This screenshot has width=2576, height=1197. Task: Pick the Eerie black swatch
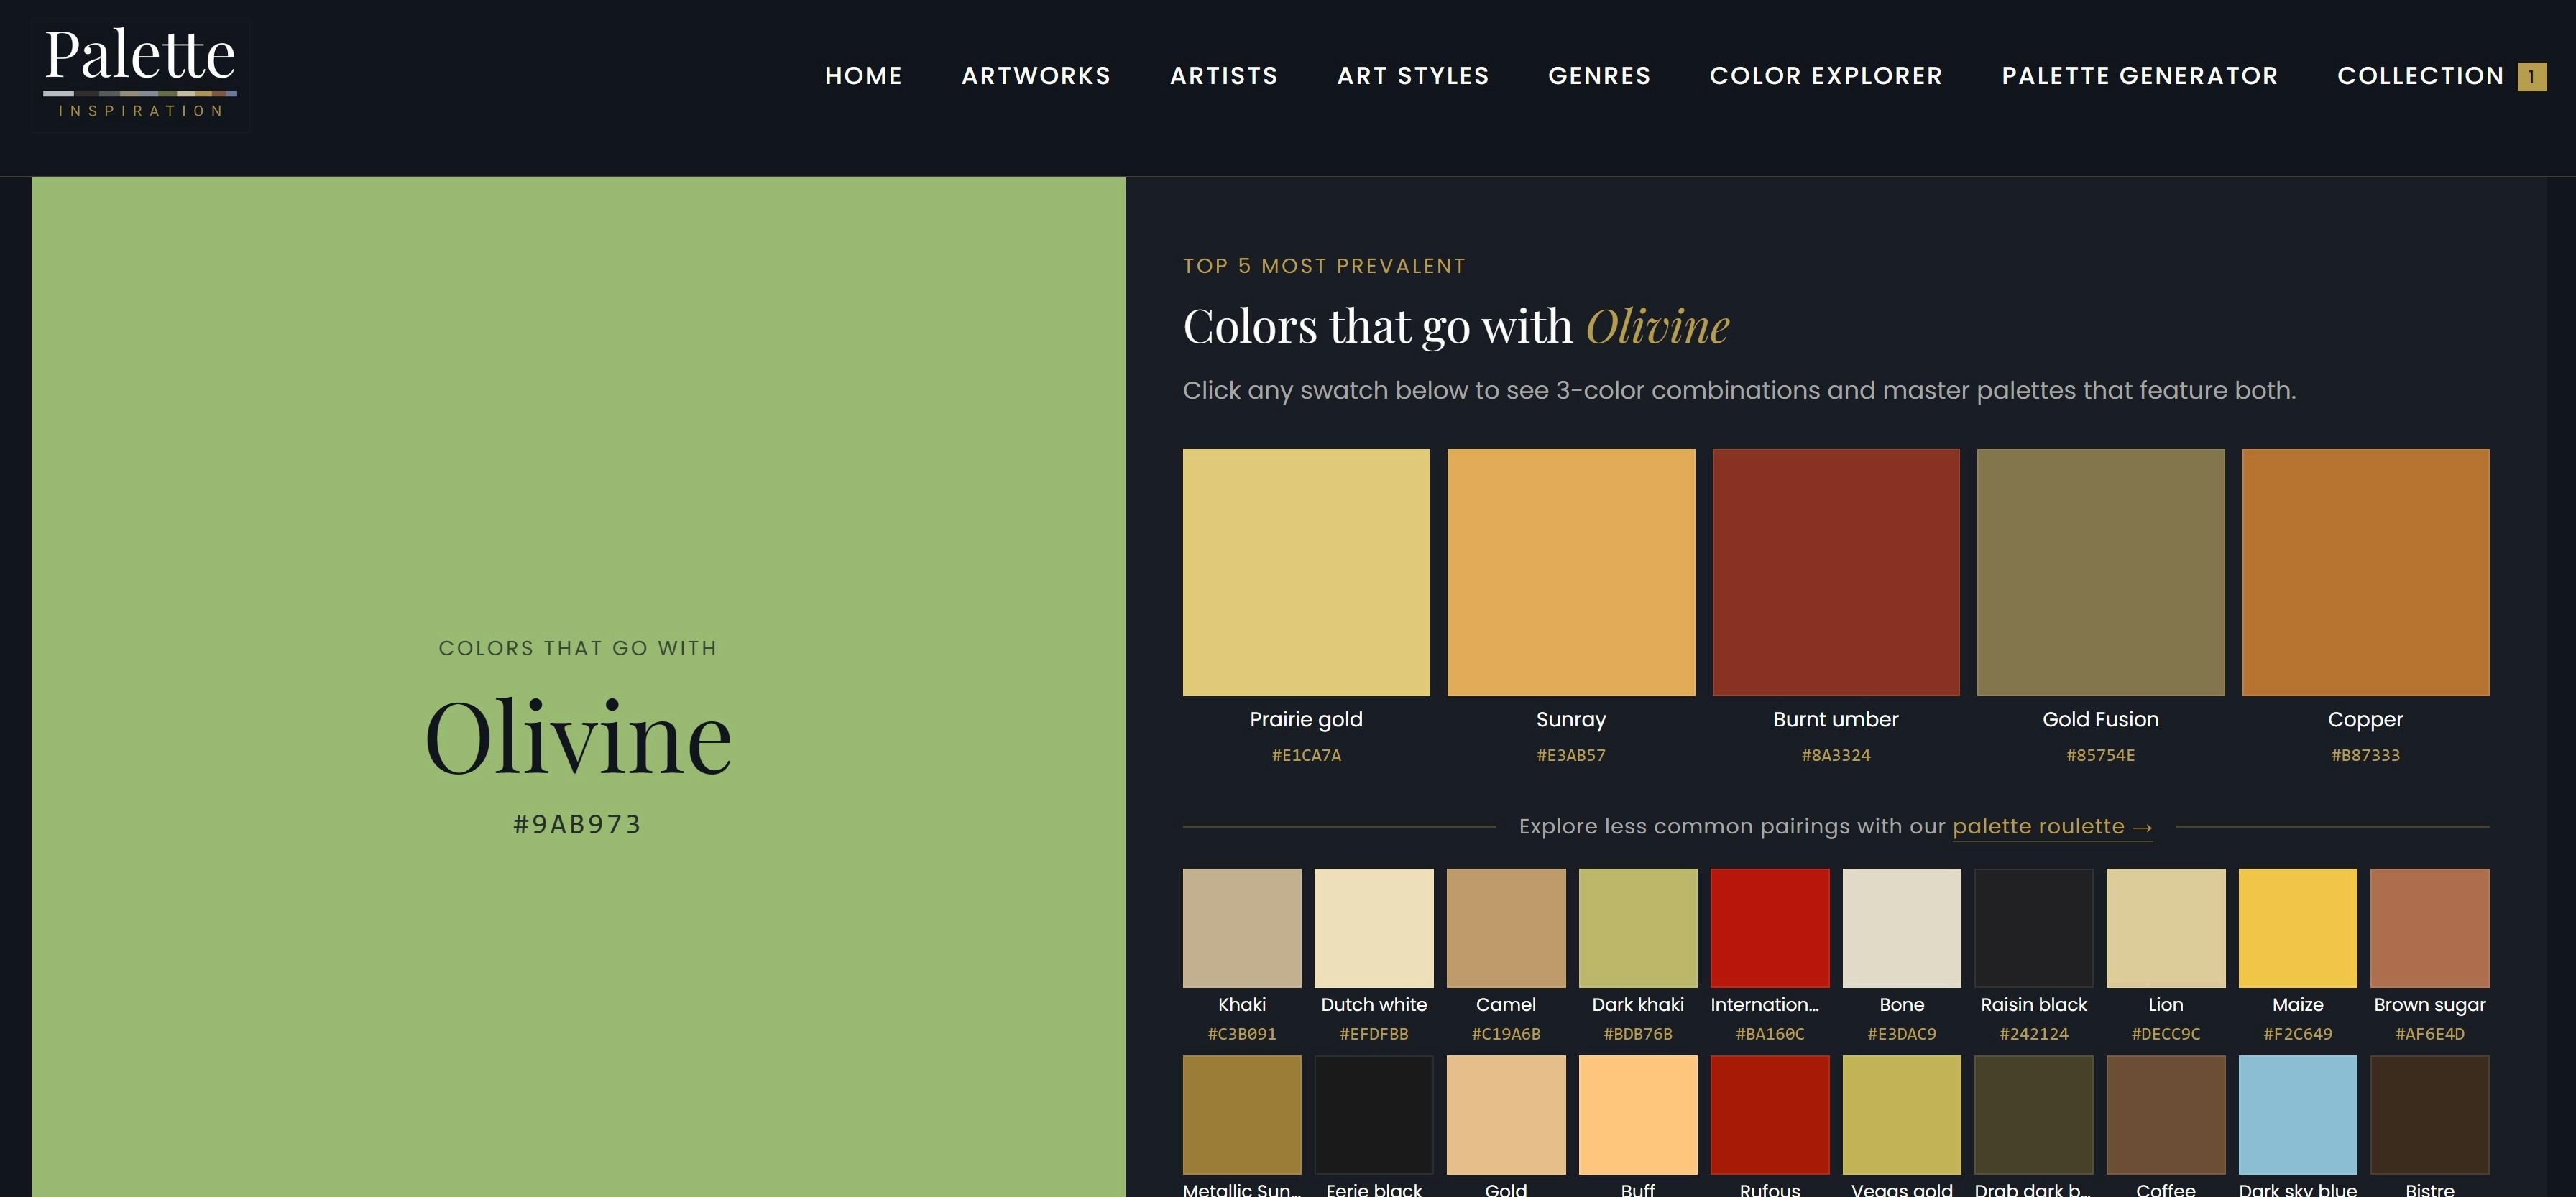point(1374,1115)
